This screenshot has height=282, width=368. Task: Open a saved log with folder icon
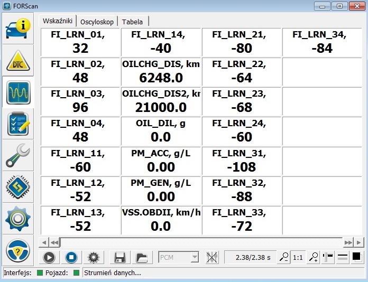click(141, 257)
